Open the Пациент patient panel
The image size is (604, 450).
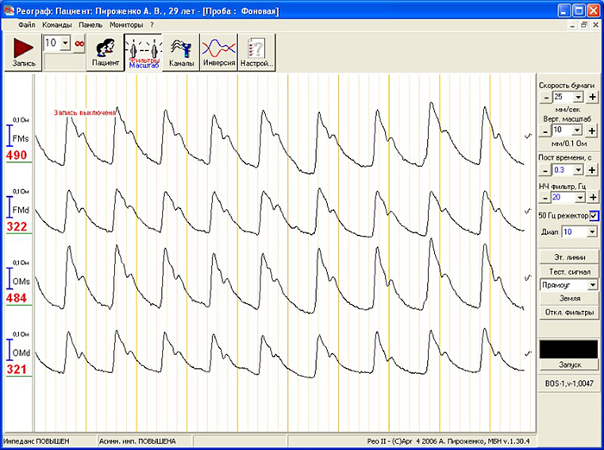pos(105,53)
